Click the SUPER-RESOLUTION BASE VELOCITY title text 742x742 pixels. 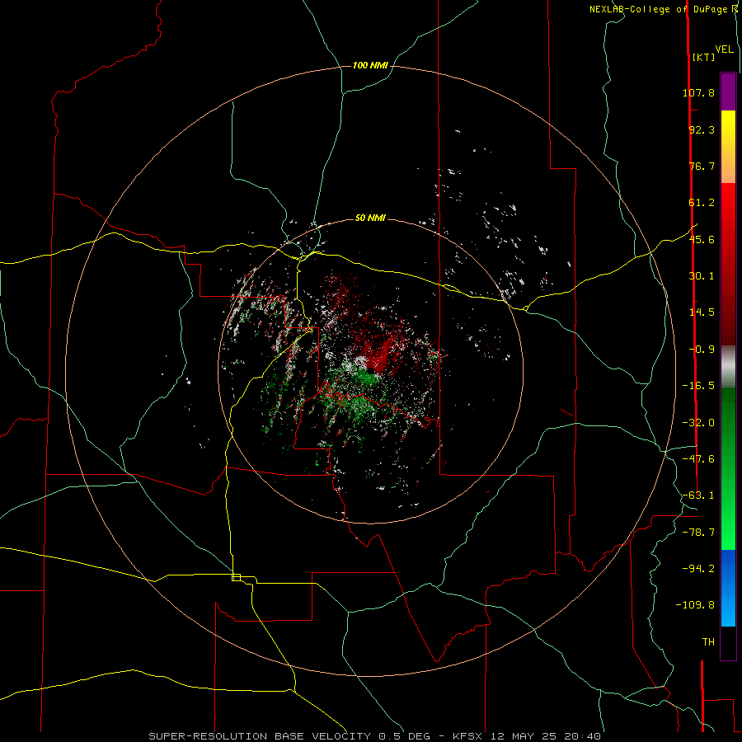click(260, 736)
